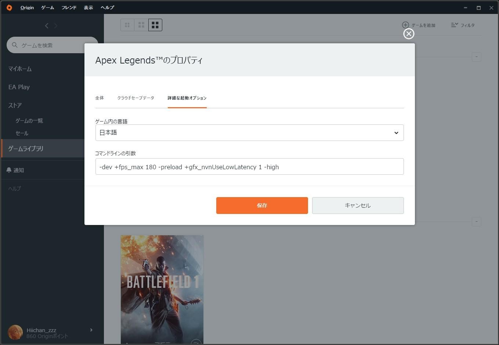
Task: Open ストア in sidebar
Action: pyautogui.click(x=15, y=105)
